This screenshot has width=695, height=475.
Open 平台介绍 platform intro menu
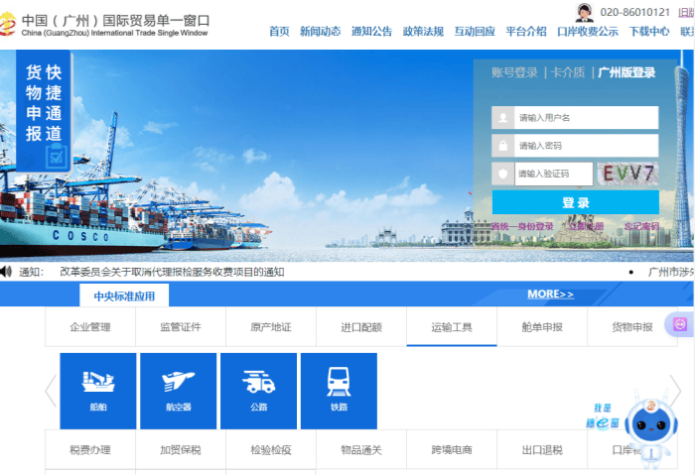point(525,32)
